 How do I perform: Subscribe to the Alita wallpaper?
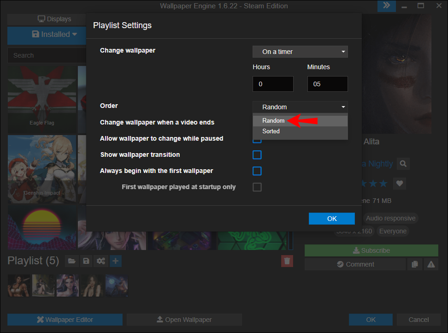371,250
